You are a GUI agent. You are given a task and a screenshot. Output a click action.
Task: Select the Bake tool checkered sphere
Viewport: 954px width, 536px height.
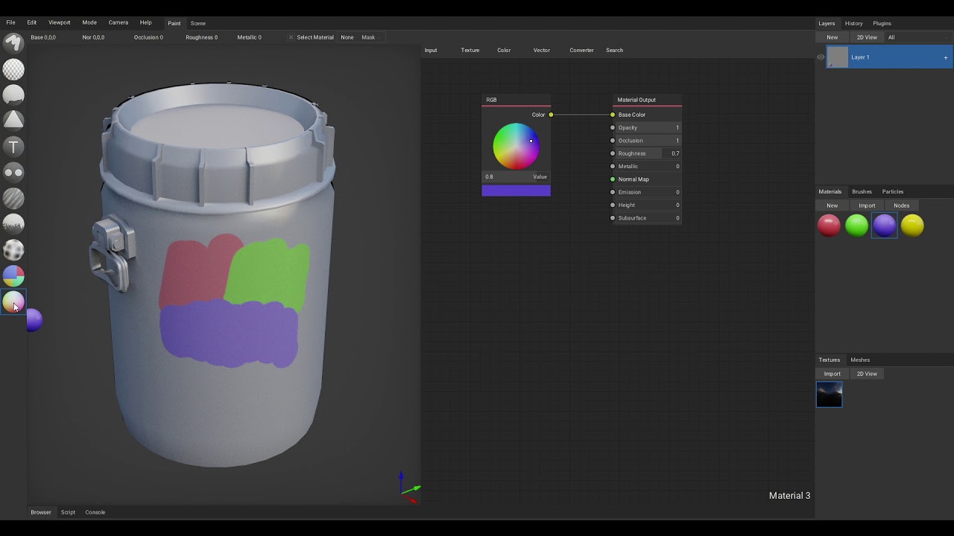click(x=13, y=250)
